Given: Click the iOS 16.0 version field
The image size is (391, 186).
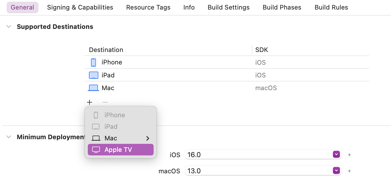Looking at the screenshot, I should tap(263, 155).
